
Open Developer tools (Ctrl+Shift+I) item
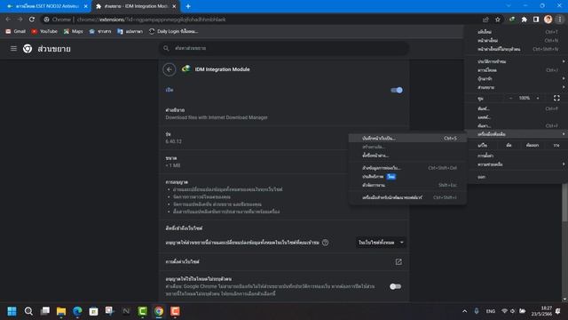click(407, 197)
